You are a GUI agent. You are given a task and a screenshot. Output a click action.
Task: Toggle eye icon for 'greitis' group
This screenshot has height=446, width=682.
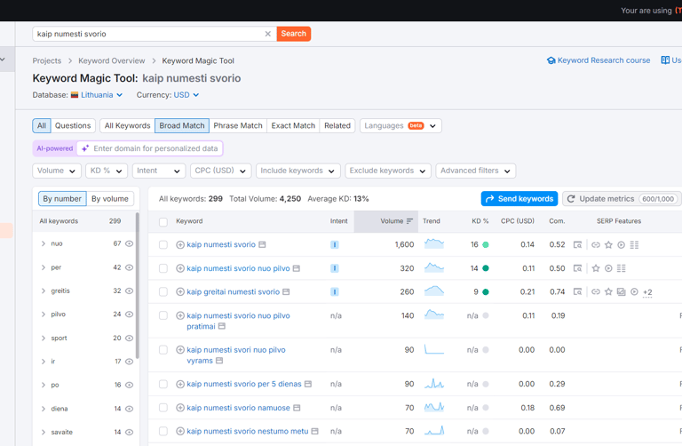coord(129,291)
